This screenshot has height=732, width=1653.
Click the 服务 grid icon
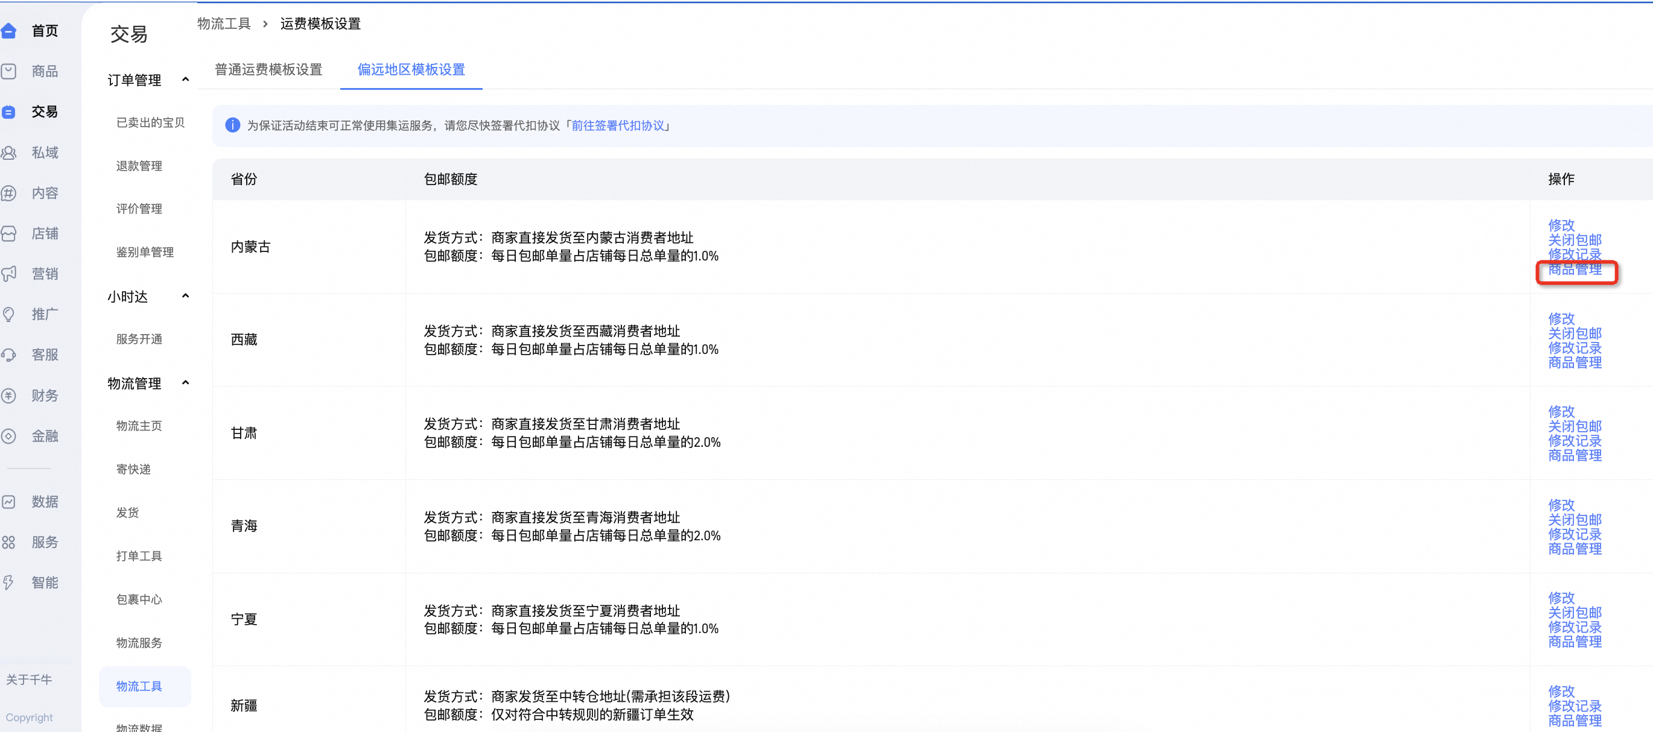[8, 542]
